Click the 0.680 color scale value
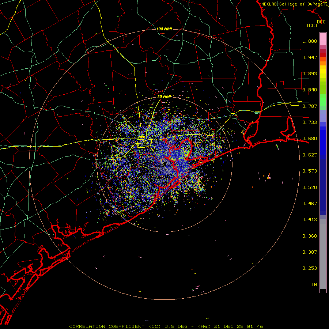 310,139
